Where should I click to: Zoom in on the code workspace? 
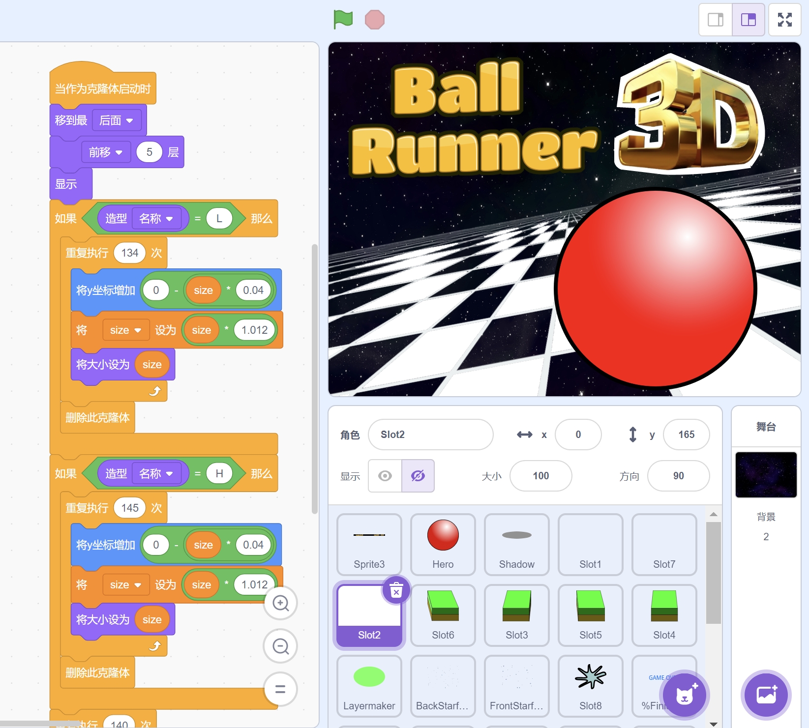(x=280, y=603)
